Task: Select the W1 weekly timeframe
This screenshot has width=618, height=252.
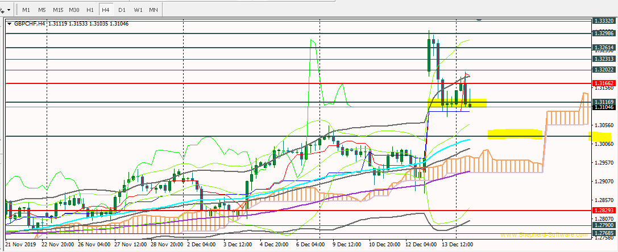Action: pyautogui.click(x=138, y=10)
